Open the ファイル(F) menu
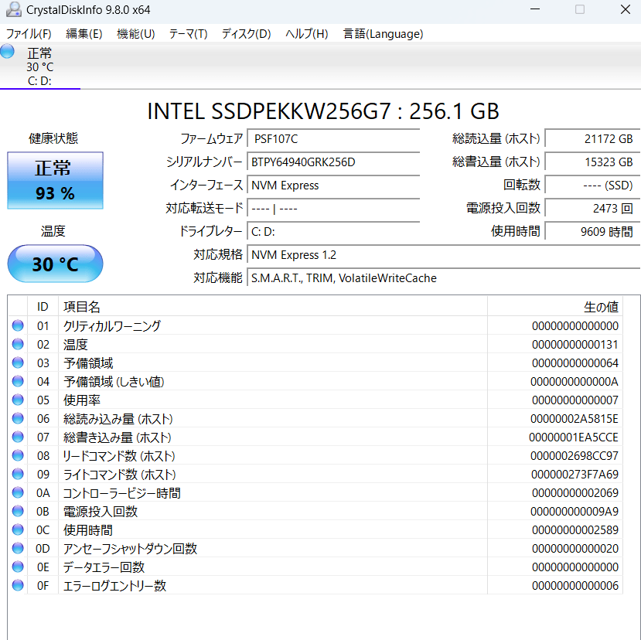The height and width of the screenshot is (640, 641). [29, 34]
